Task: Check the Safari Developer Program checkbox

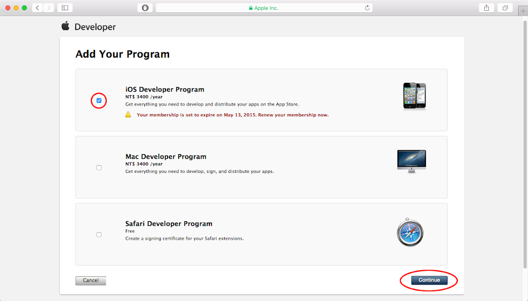Action: click(x=98, y=235)
